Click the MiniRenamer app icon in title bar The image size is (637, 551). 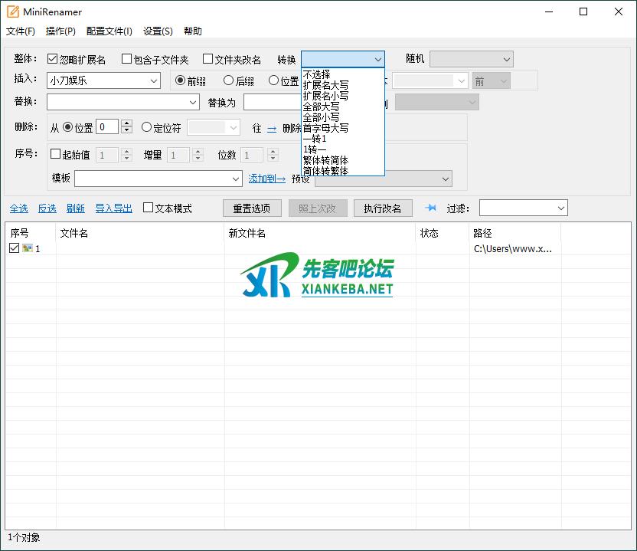[x=12, y=11]
